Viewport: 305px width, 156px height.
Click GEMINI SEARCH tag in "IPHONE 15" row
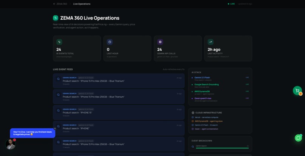coord(70,110)
